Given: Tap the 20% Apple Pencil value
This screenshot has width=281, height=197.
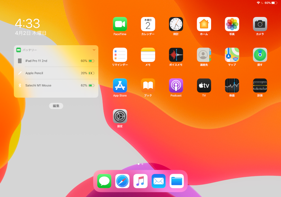Looking at the screenshot, I should (x=84, y=73).
